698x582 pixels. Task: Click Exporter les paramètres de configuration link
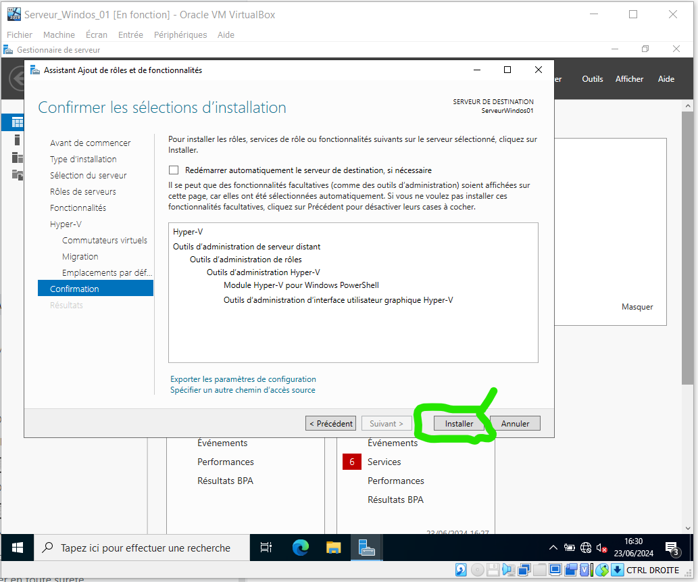[x=243, y=379]
